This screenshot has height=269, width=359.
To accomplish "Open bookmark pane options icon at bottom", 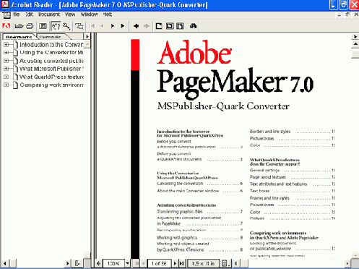I will point(77,263).
